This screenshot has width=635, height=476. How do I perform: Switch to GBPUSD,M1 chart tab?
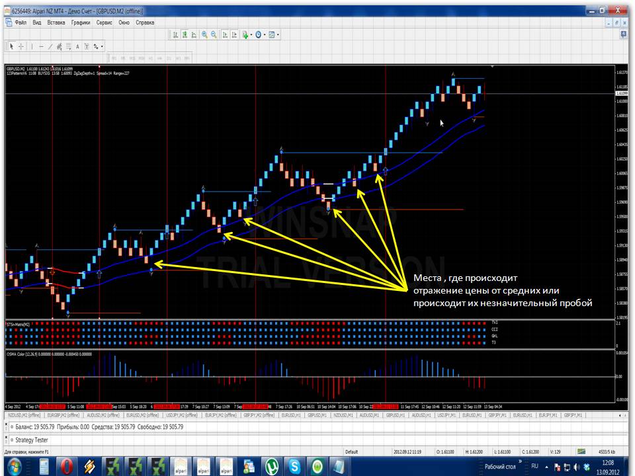click(317, 415)
